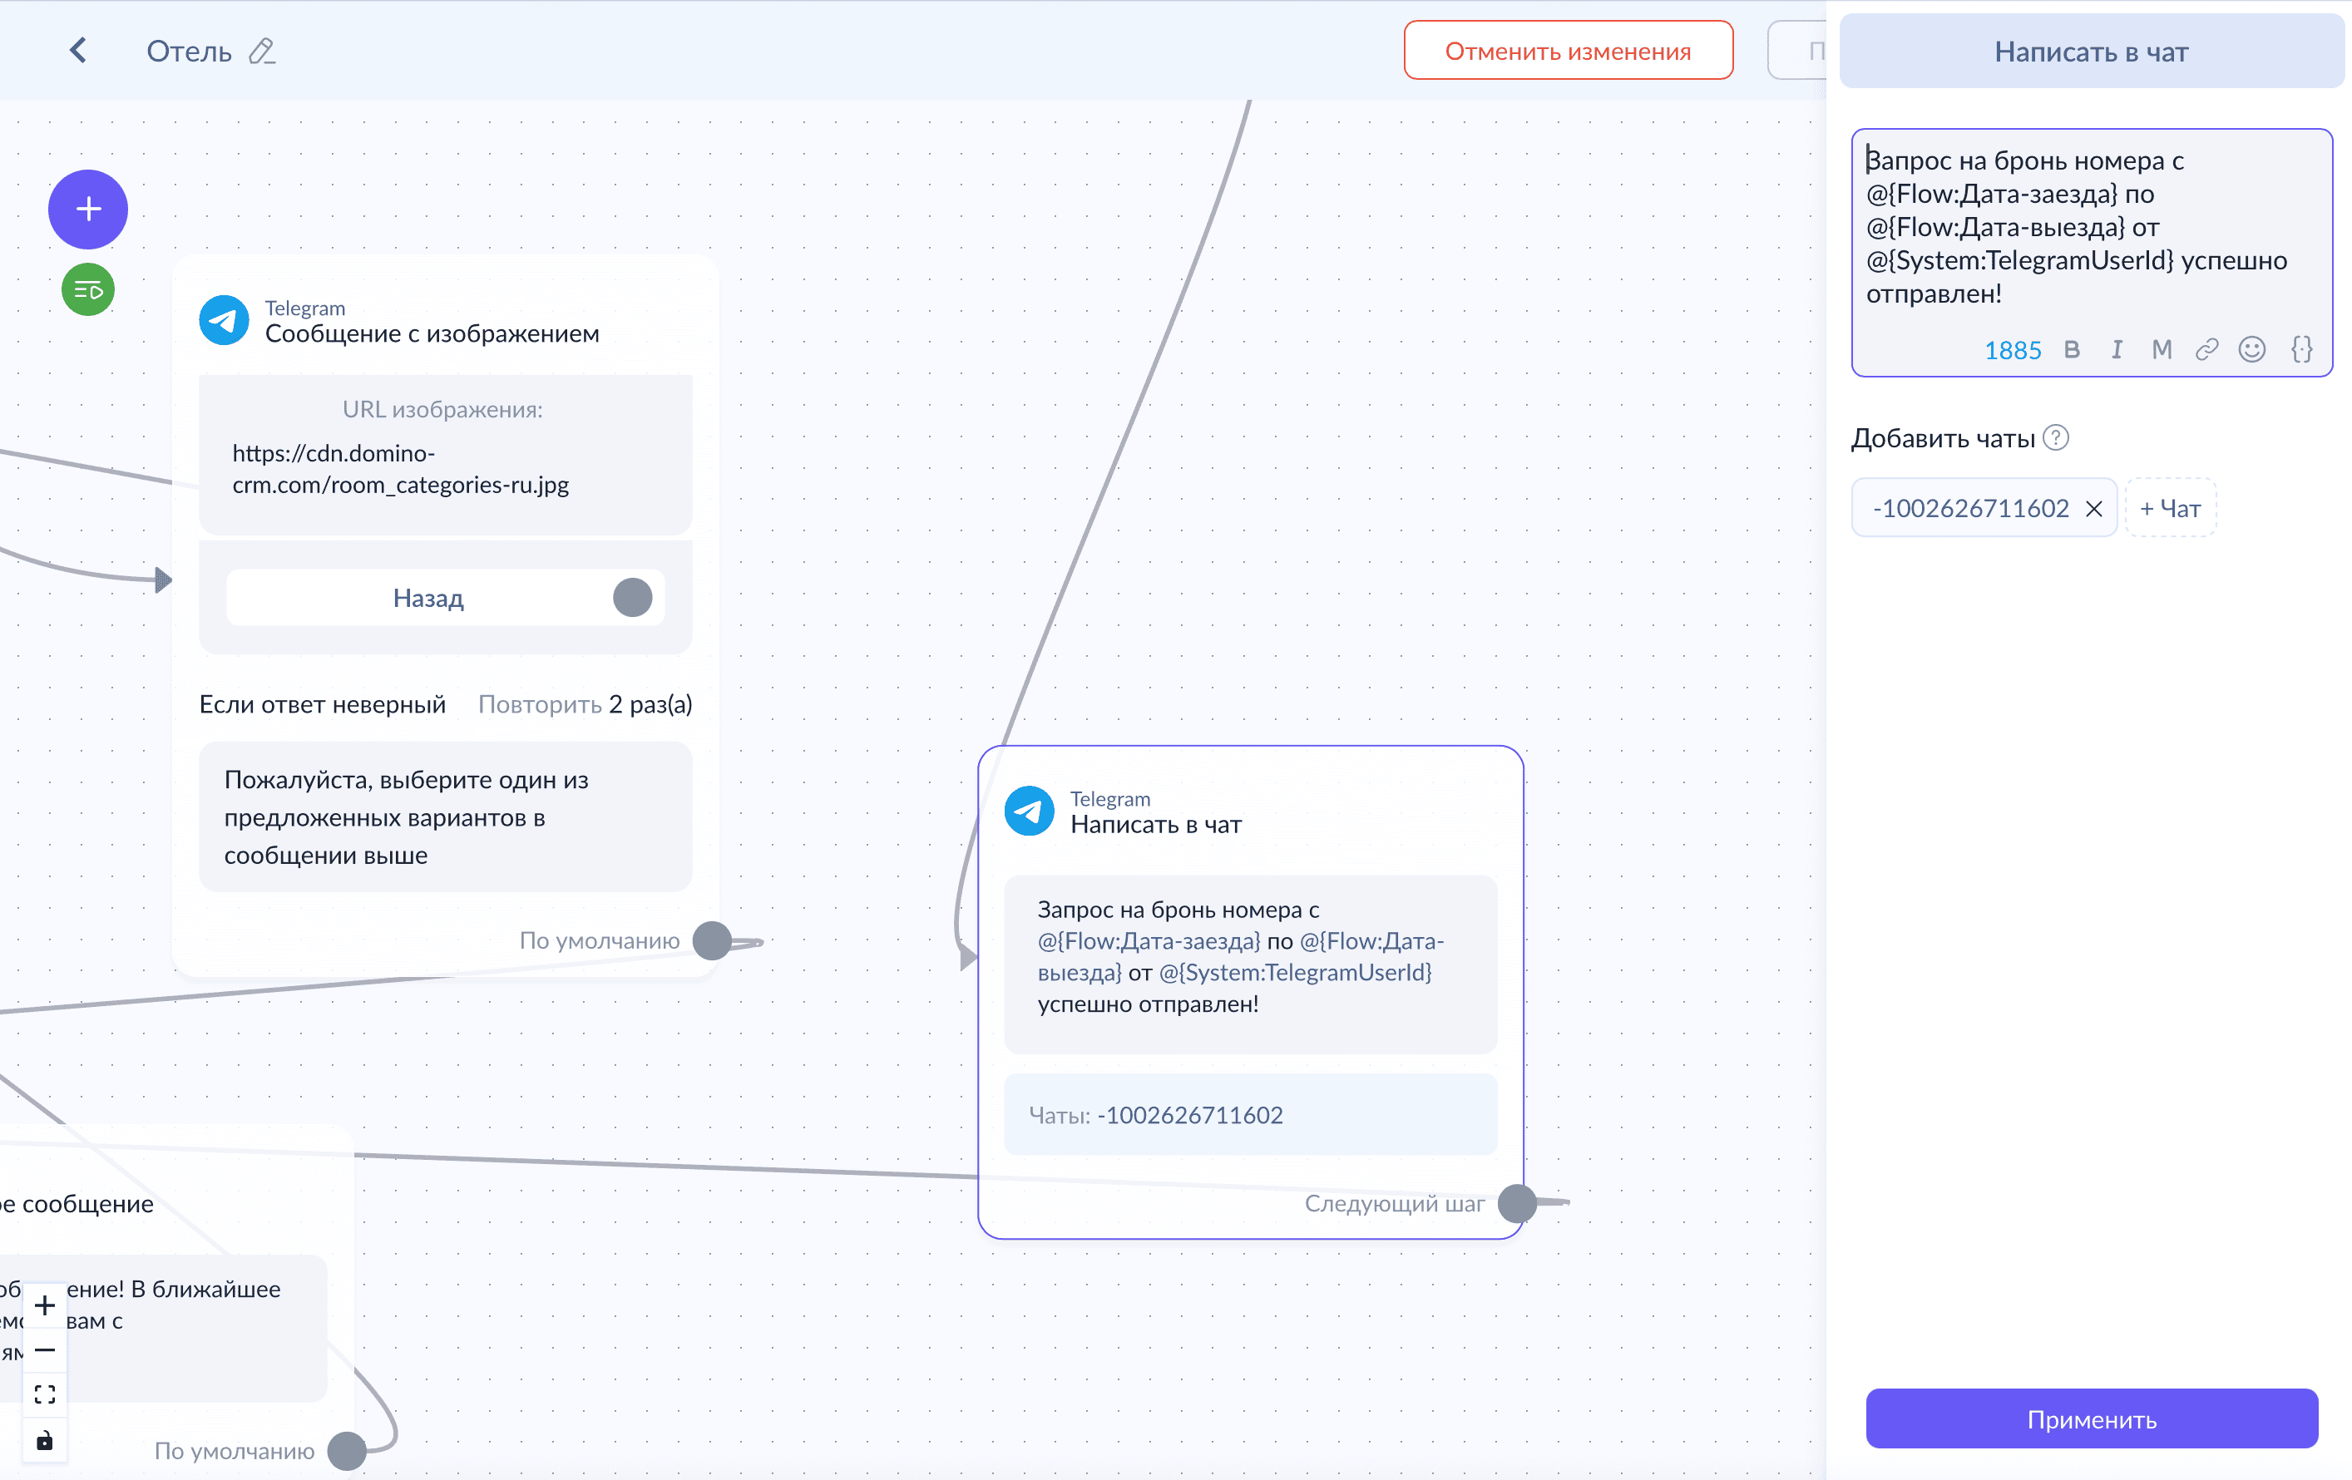Image resolution: width=2352 pixels, height=1480 pixels.
Task: Click Повторить 2 раз(а) retry setting
Action: coord(585,704)
